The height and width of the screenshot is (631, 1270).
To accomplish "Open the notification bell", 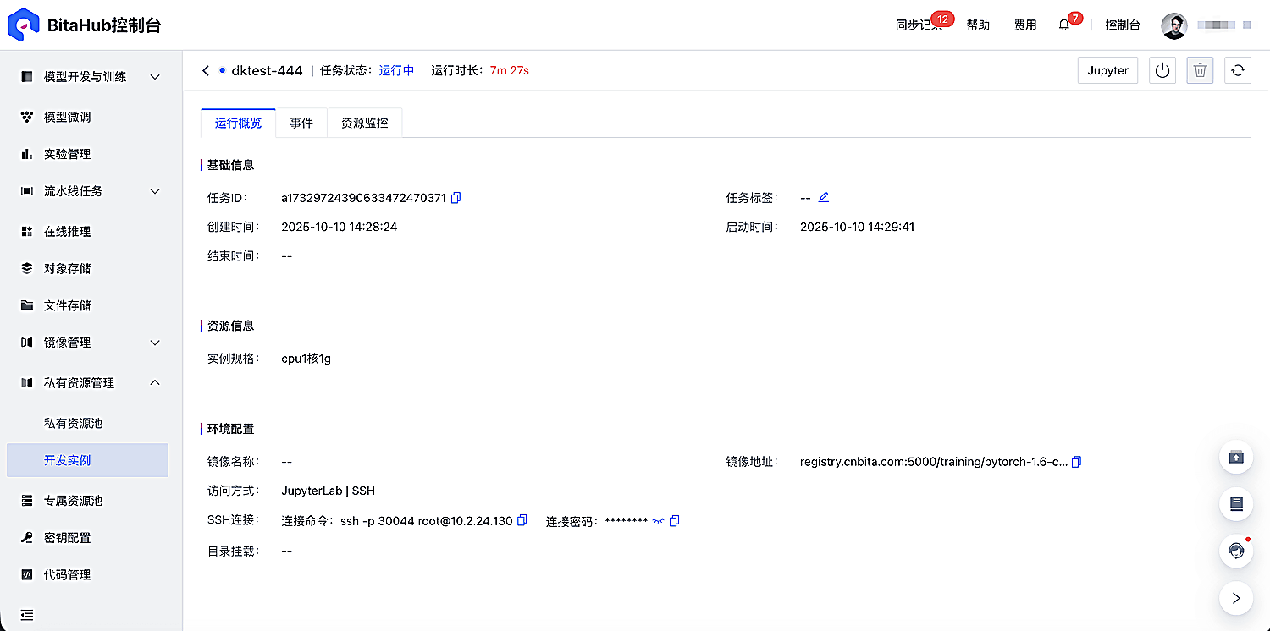I will 1064,25.
